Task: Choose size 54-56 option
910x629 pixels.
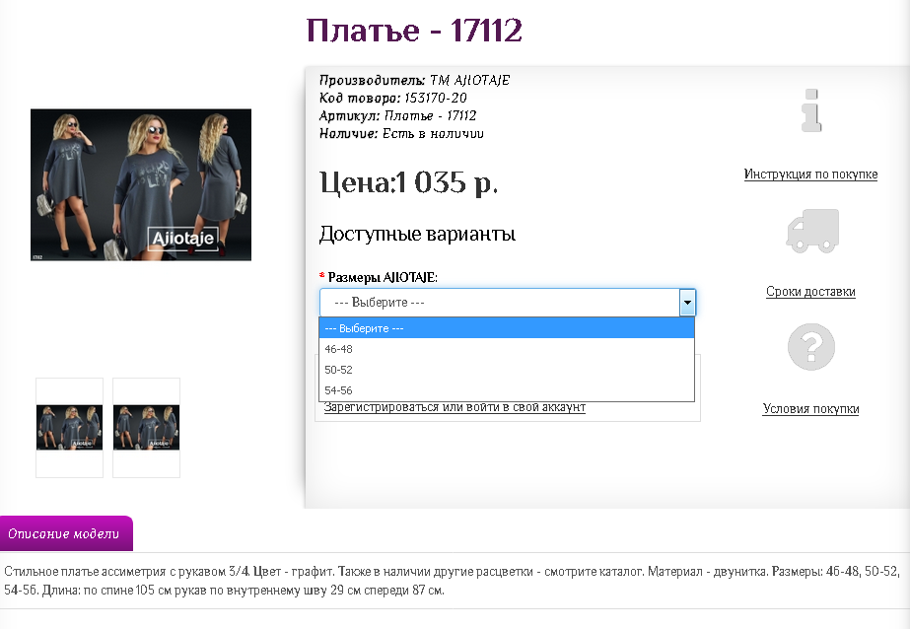Action: click(507, 390)
